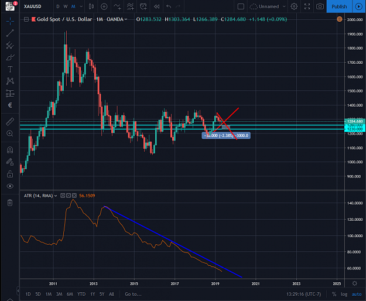366x301 pixels.
Task: Open the OANDA source dropdown arrow
Action: 126,19
